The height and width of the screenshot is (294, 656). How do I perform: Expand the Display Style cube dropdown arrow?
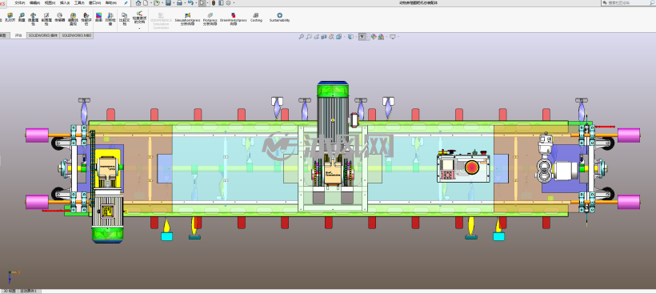point(356,37)
